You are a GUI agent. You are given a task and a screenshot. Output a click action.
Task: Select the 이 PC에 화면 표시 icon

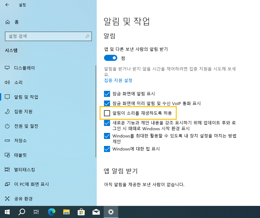[7, 184]
